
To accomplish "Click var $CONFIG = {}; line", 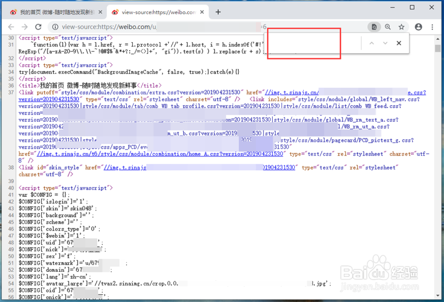I will coord(44,195).
